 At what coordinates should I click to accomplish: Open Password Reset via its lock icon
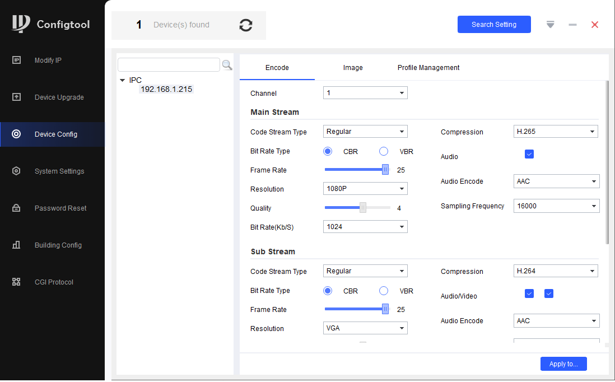click(16, 208)
